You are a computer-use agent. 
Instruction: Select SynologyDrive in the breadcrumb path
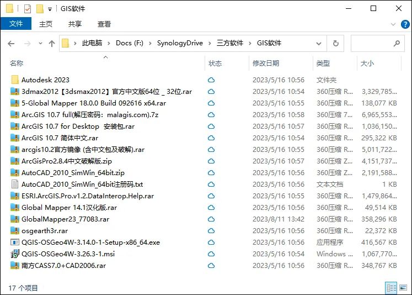(180, 43)
